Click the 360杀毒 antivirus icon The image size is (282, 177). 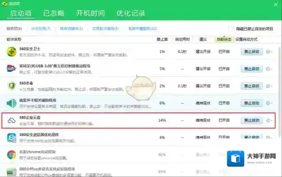click(12, 86)
